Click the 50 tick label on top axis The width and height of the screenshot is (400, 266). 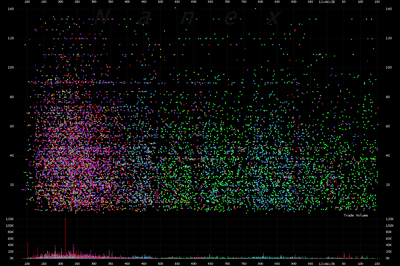click(x=344, y=2)
